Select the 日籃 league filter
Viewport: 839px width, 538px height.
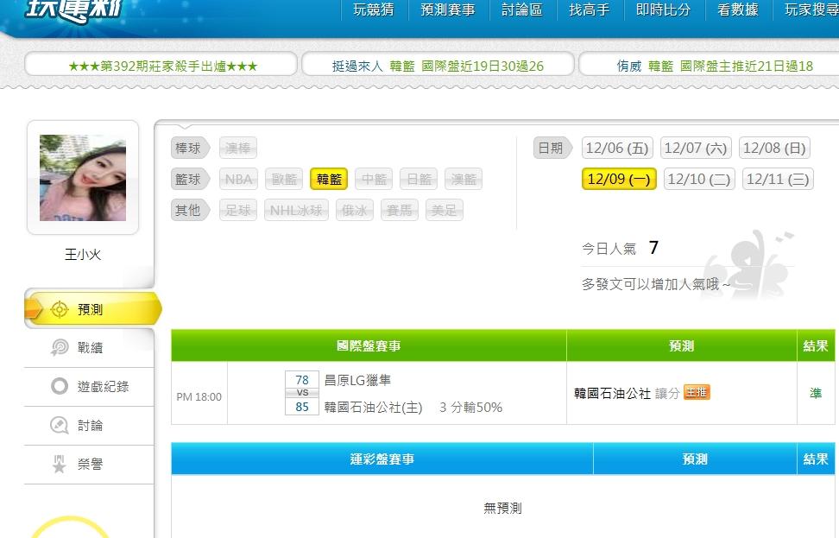coord(419,179)
